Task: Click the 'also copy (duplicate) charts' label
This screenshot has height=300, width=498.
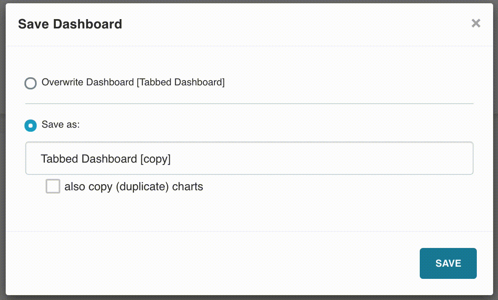Action: [x=134, y=187]
